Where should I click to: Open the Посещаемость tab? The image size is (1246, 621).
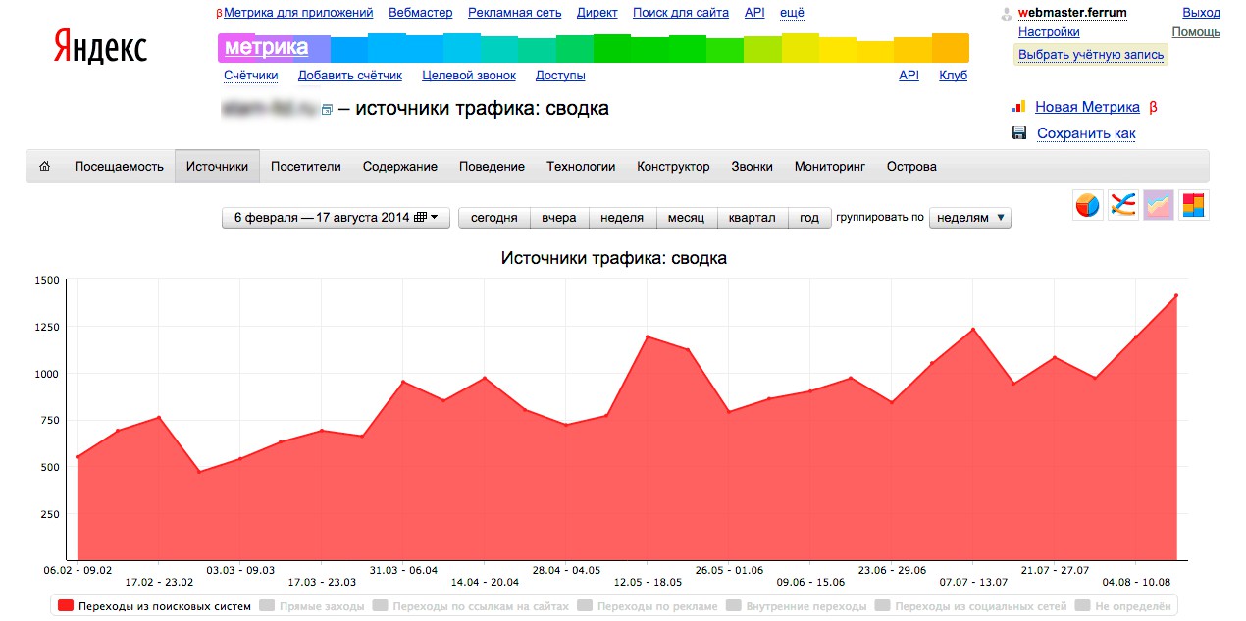(x=119, y=167)
